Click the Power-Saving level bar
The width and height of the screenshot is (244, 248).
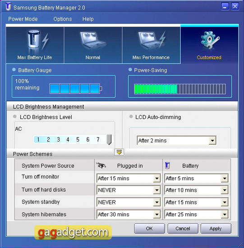180,89
